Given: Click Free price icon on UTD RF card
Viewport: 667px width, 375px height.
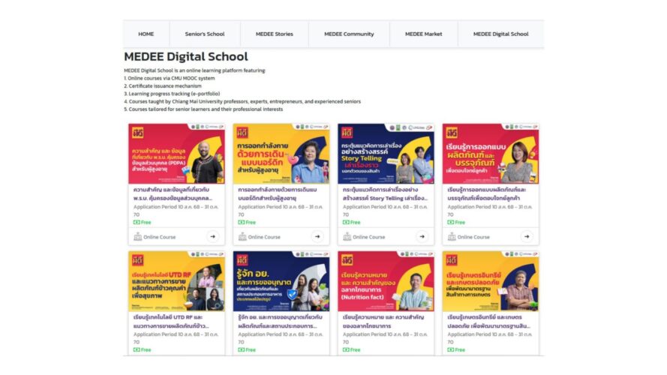Looking at the screenshot, I should (137, 350).
